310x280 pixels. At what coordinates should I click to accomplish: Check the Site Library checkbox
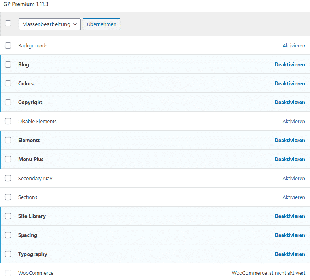coord(8,216)
